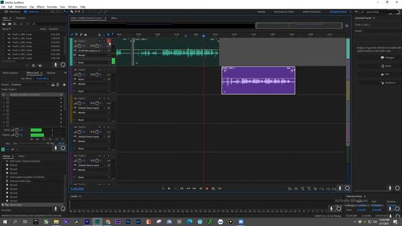This screenshot has width=402, height=226.
Task: Disarm the red Record button on Track 1
Action: click(109, 41)
